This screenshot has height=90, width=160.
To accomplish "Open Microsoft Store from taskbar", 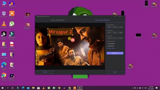I will (x=38, y=88).
